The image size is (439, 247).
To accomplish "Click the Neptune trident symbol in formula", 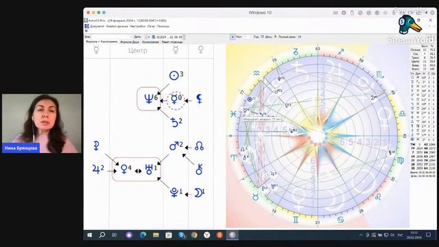I will [x=149, y=99].
